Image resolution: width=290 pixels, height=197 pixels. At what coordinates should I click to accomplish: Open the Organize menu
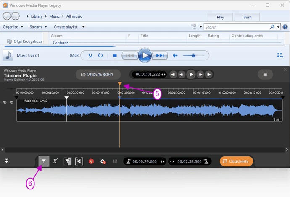tap(13, 27)
